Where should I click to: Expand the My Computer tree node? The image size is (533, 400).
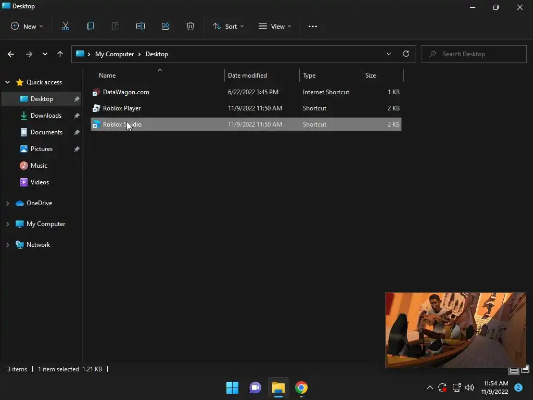7,224
